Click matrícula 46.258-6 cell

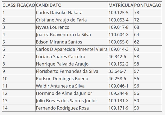pyautogui.click(x=121, y=79)
